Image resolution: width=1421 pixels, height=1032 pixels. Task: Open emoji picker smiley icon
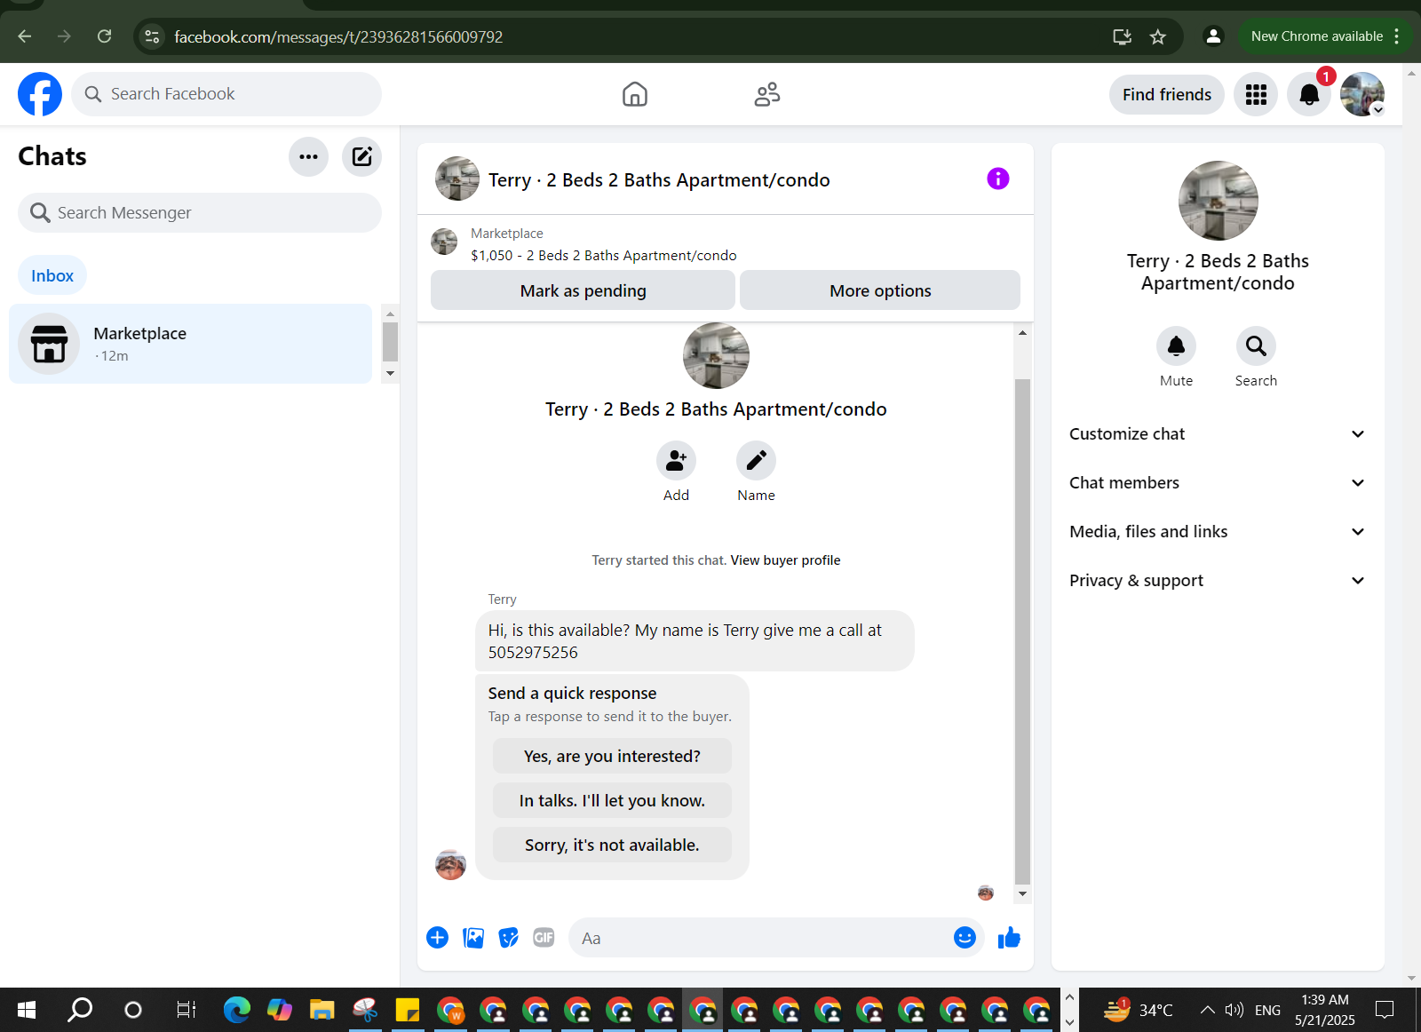[965, 937]
